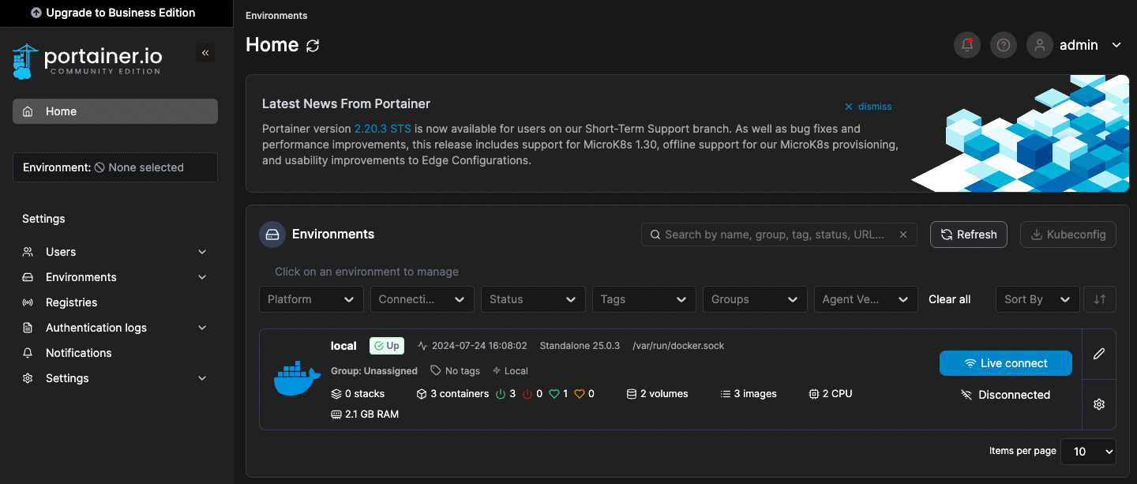This screenshot has height=484, width=1137.
Task: Click the refresh icon next to Home title
Action: coord(313,46)
